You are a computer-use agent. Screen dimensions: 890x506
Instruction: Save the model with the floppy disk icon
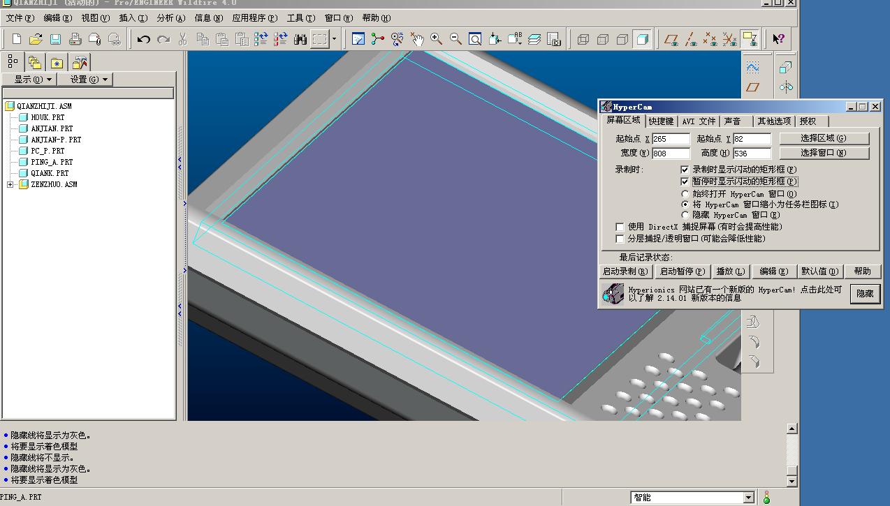pyautogui.click(x=55, y=39)
